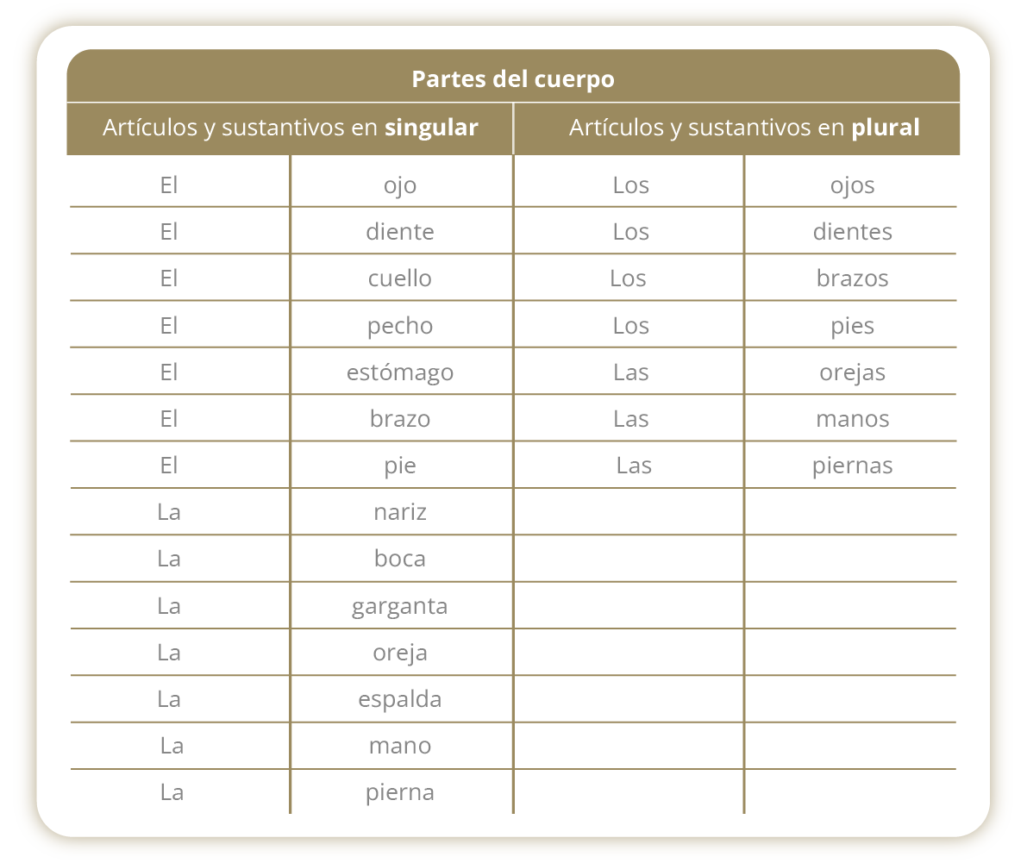Select the word 'brazos'

pyautogui.click(x=852, y=278)
